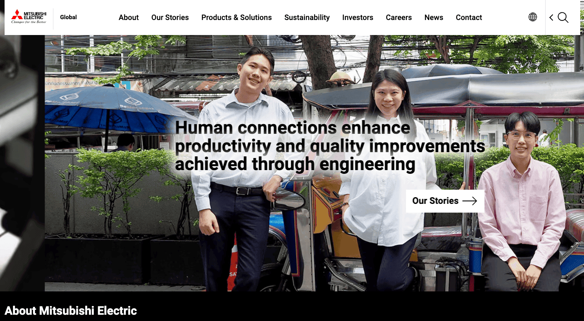
Task: Open the About menu
Action: 128,18
